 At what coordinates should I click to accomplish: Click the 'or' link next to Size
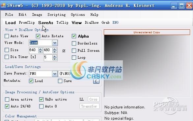coord(64,50)
